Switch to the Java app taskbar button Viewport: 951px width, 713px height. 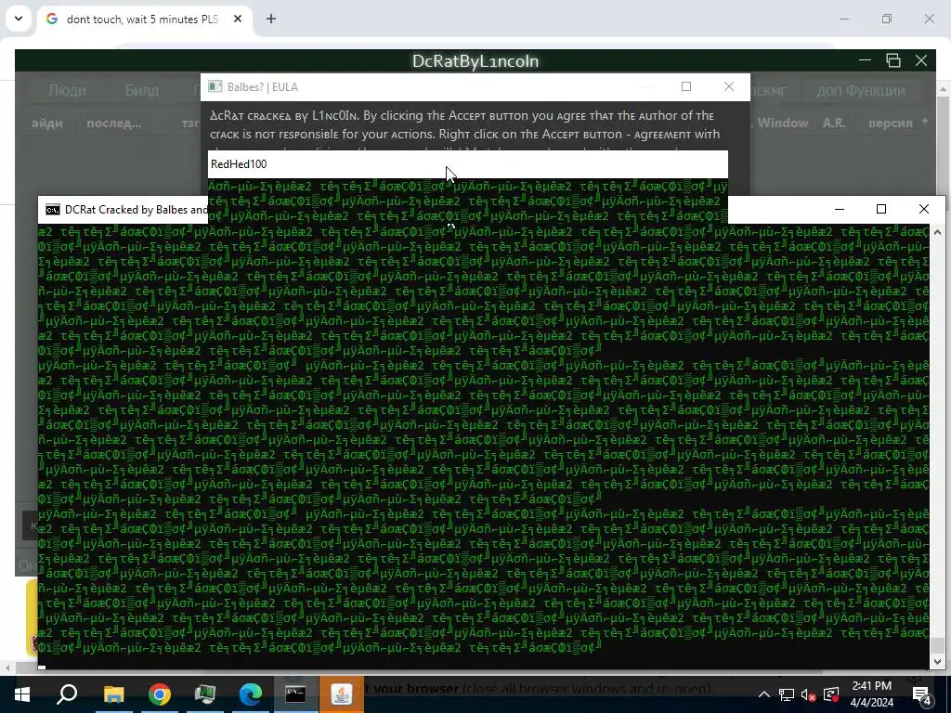pos(342,694)
